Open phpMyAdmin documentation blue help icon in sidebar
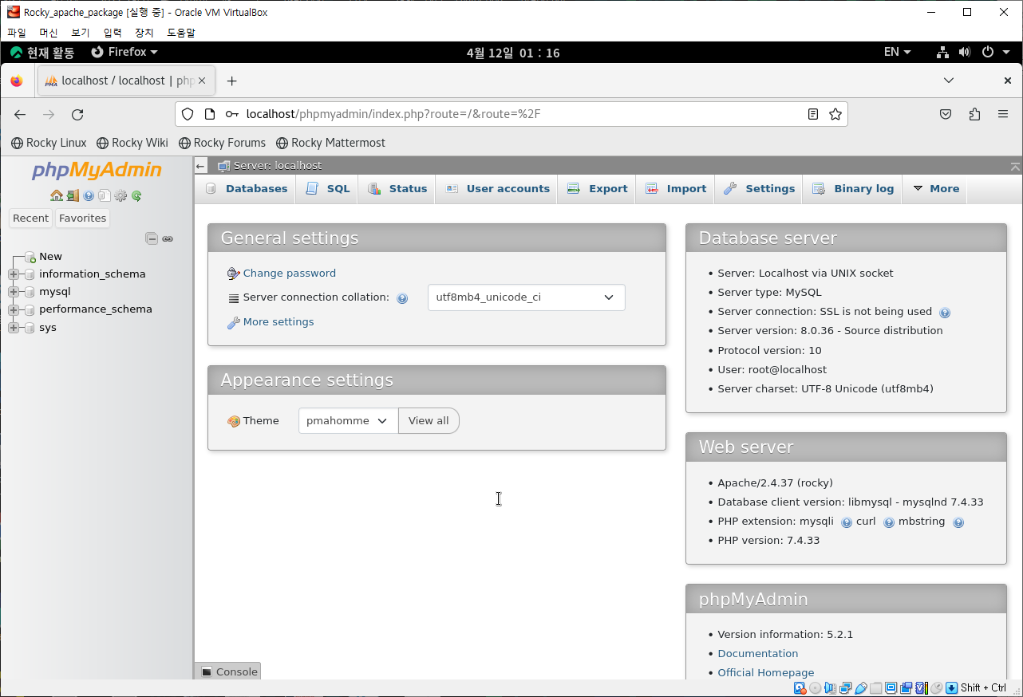 click(89, 195)
